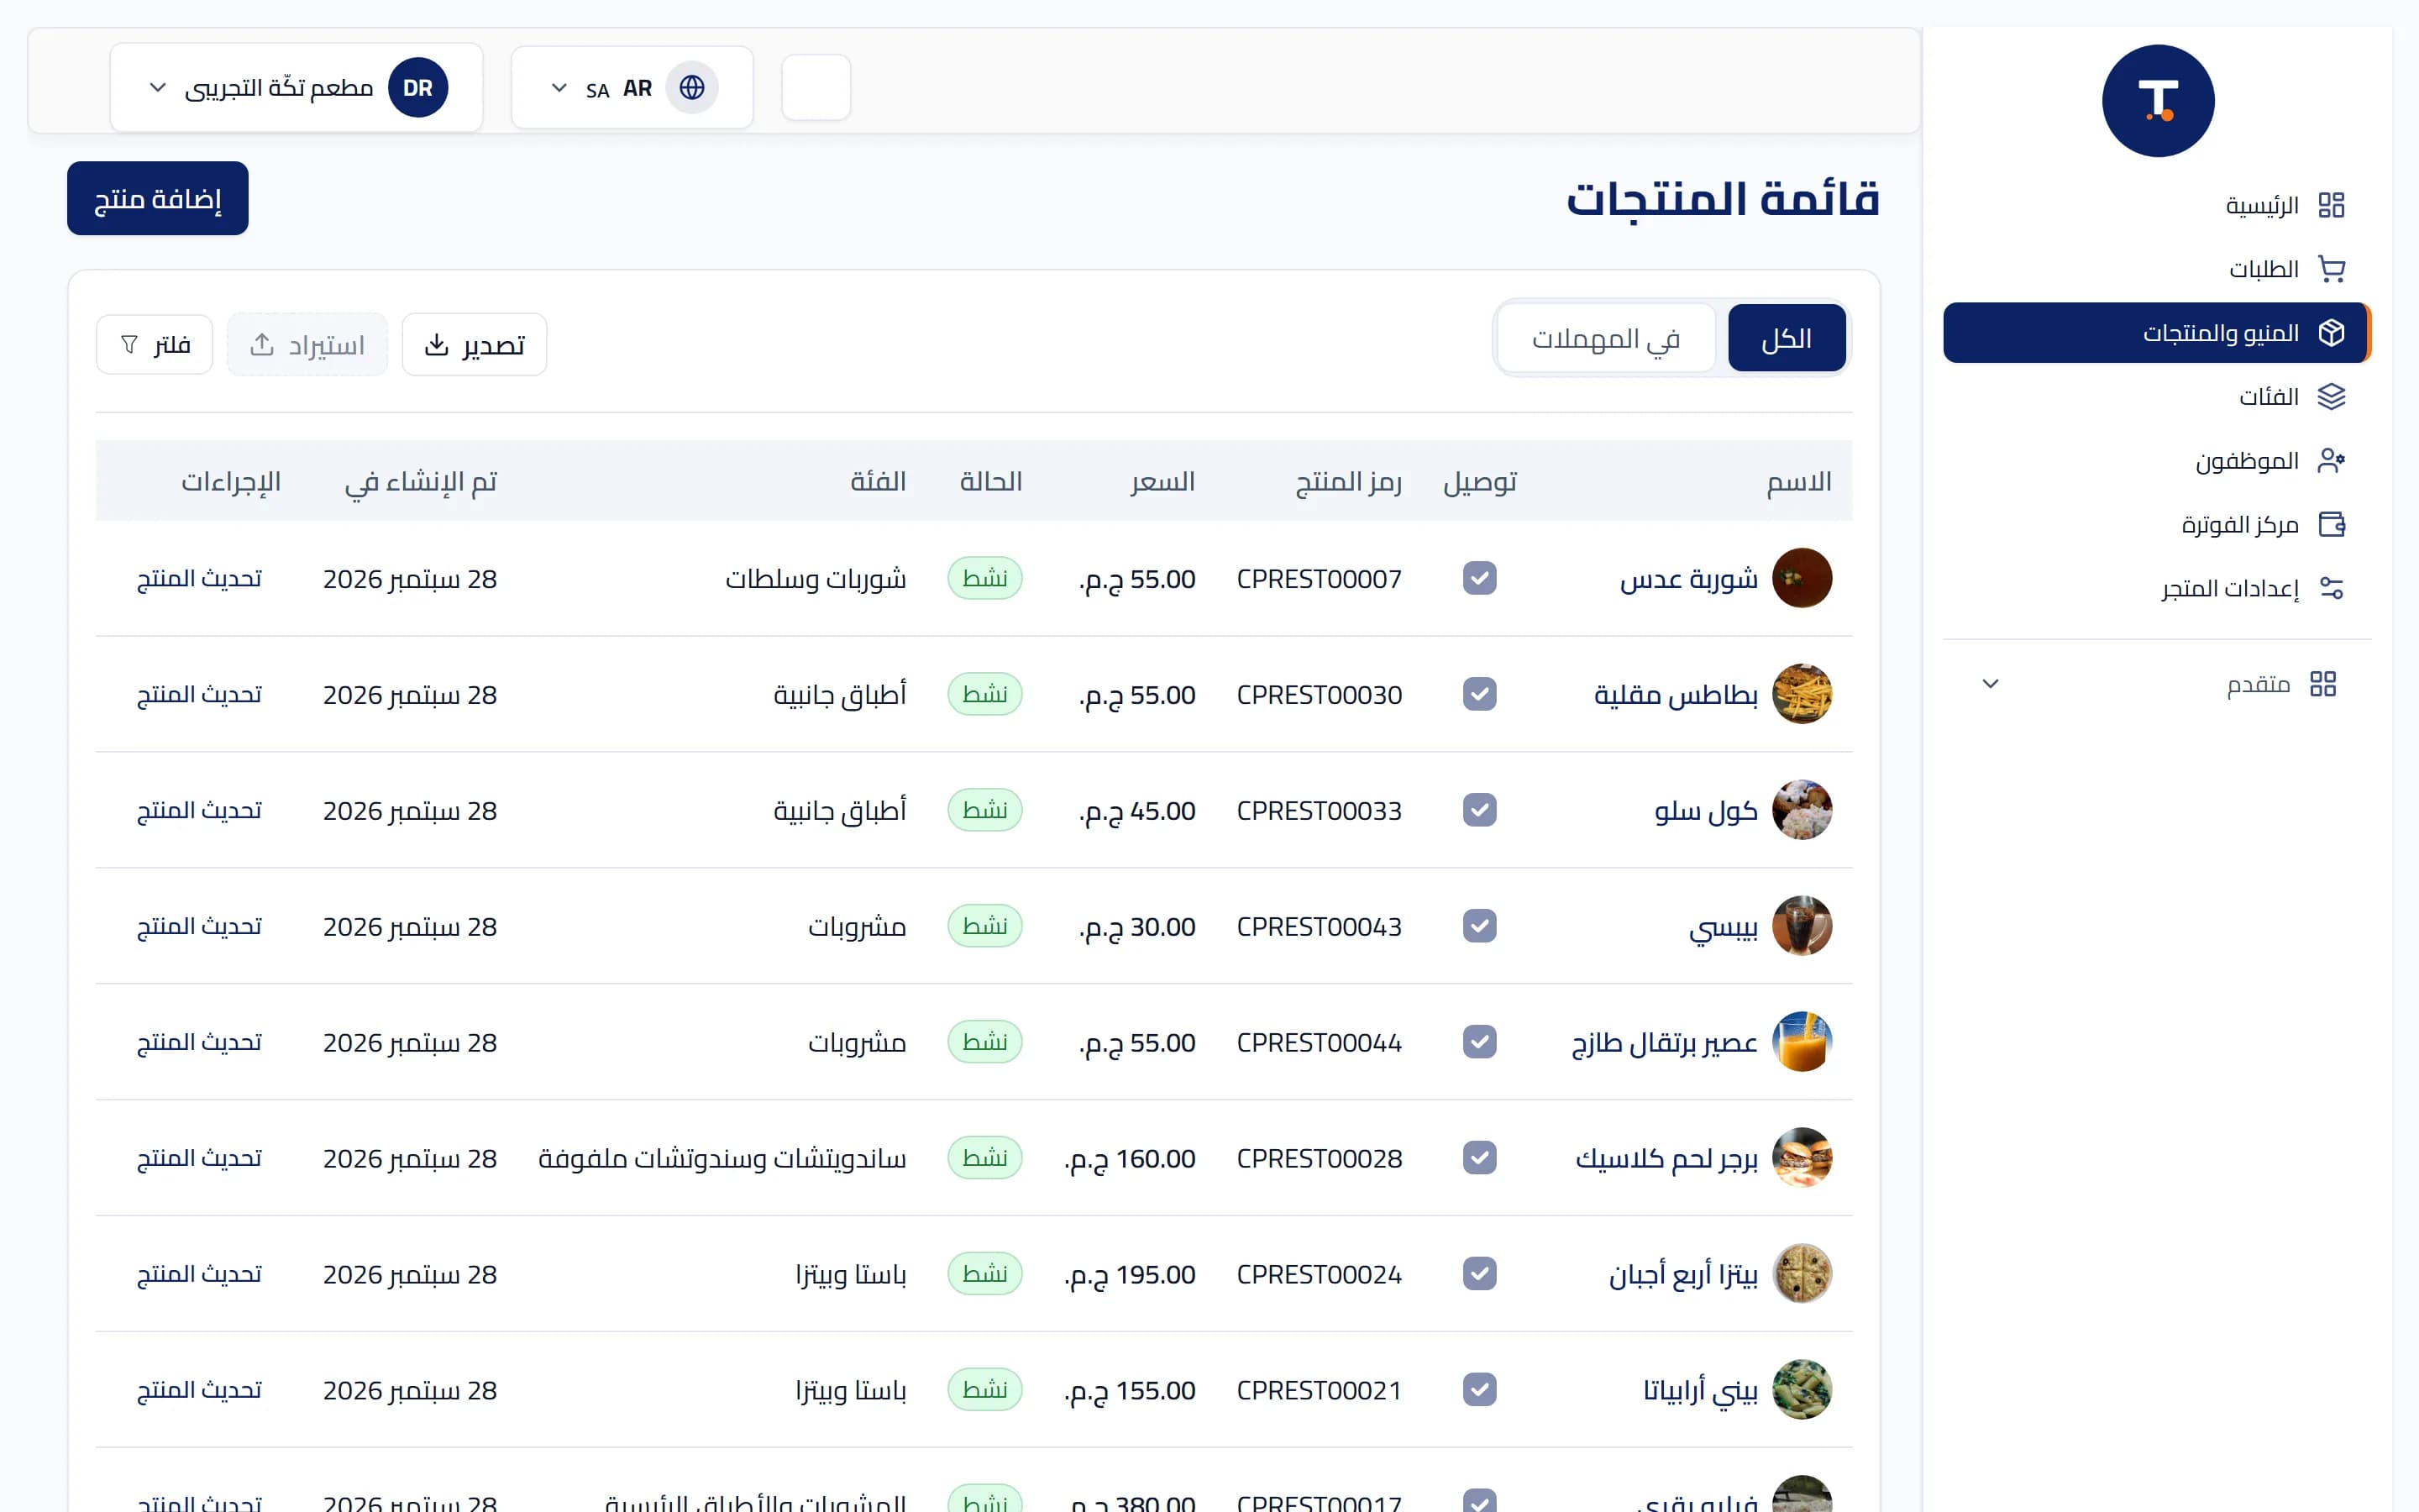
Task: Open the الرئيسية home dashboard icon
Action: [2331, 205]
